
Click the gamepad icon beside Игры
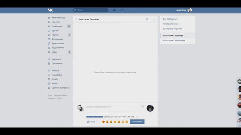[x=49, y=52]
